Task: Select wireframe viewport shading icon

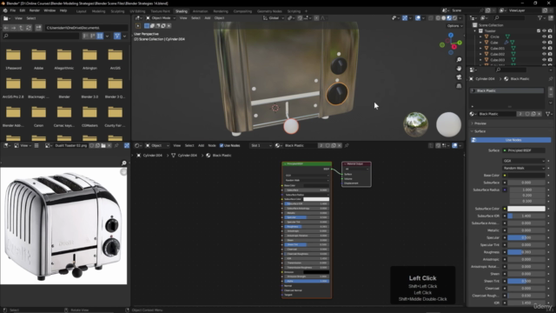Action: (x=438, y=17)
